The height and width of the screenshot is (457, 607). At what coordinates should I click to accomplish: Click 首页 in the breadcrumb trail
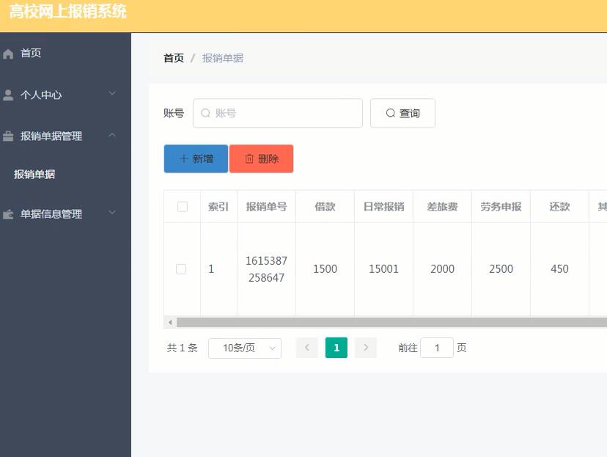click(173, 58)
